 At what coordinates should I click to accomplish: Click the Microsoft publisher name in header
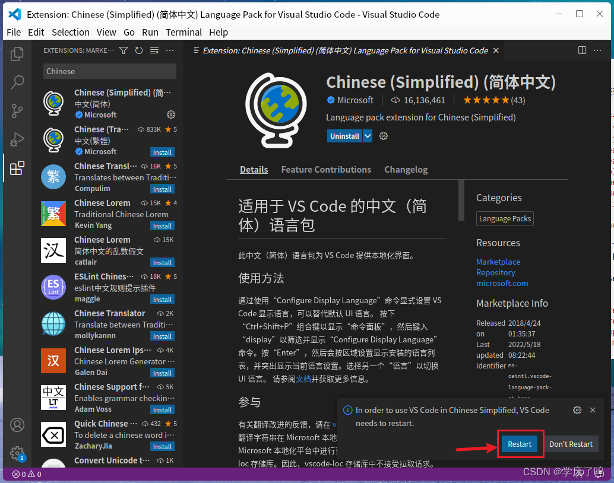[x=355, y=100]
